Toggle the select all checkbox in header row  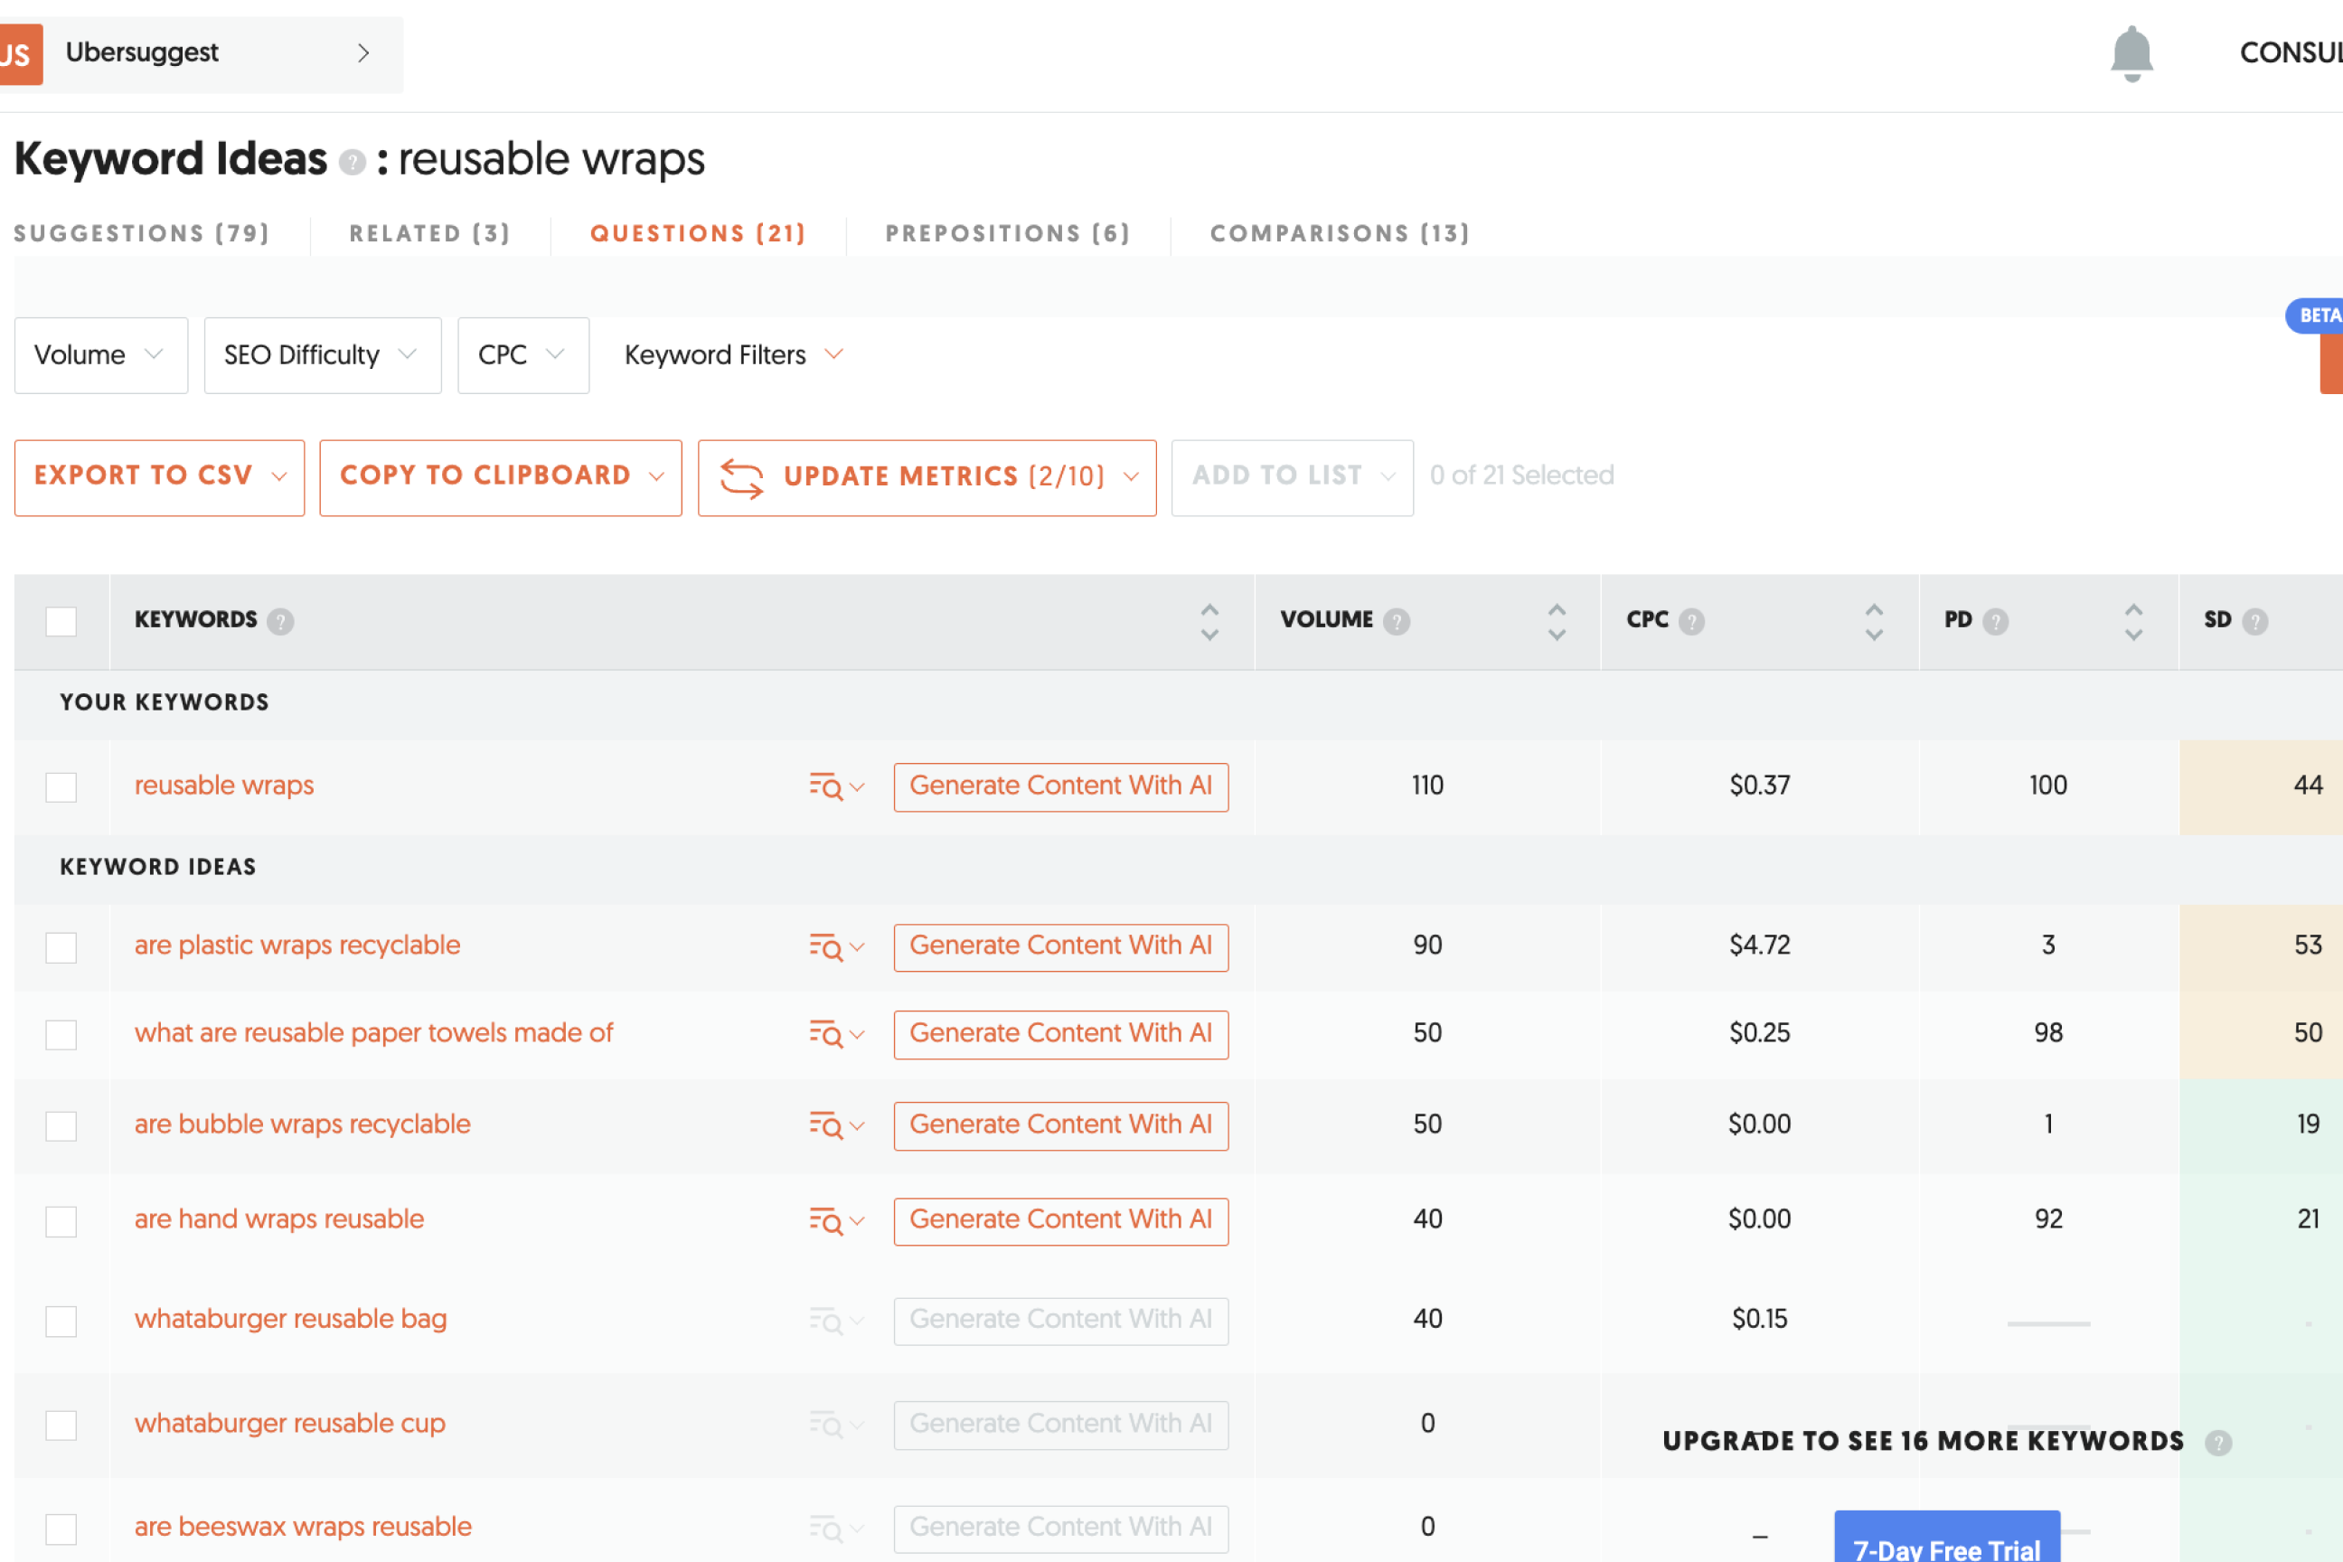[x=61, y=621]
